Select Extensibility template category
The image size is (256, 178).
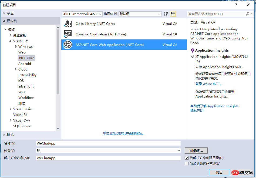(28, 75)
